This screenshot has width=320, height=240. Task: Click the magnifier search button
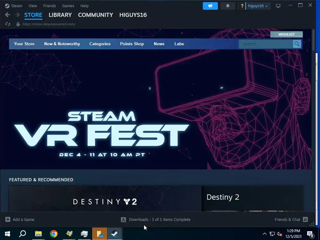pos(297,44)
